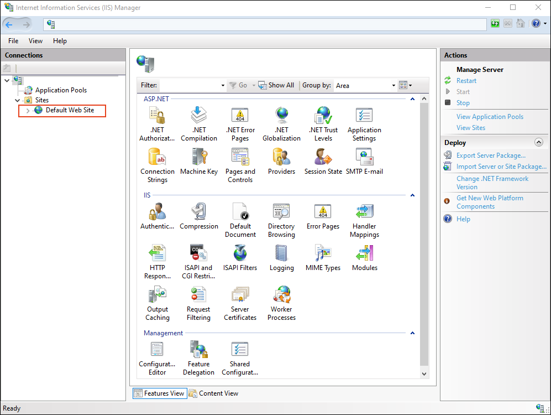Click Import Server or Site Package link
Viewport: 551px width, 415px height.
[x=501, y=167]
